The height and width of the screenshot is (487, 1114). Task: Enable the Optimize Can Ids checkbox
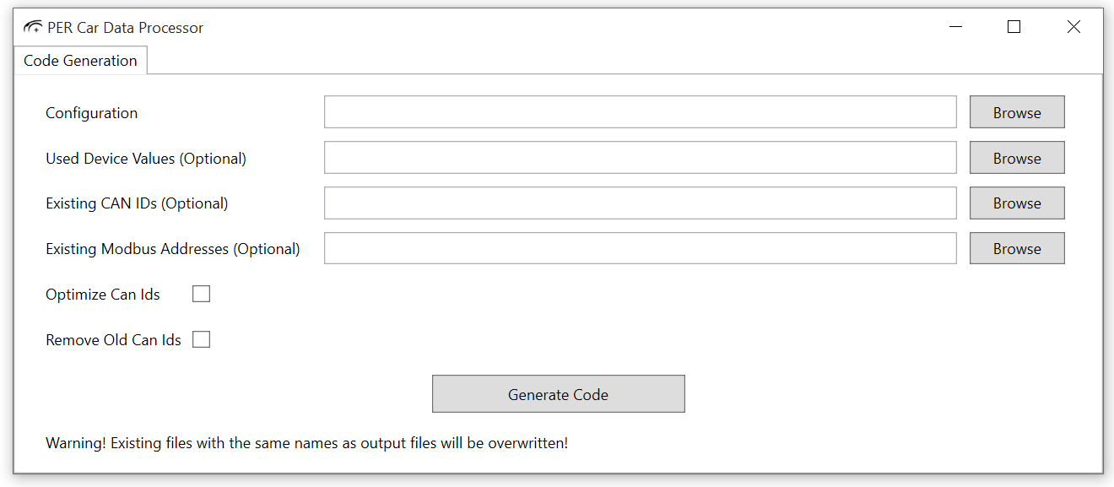click(201, 295)
